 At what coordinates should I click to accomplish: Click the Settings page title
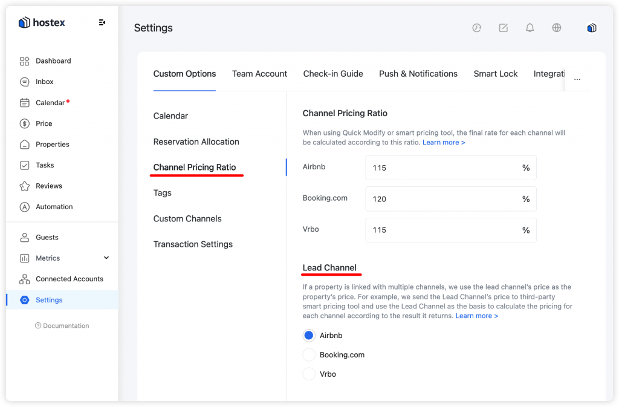153,28
